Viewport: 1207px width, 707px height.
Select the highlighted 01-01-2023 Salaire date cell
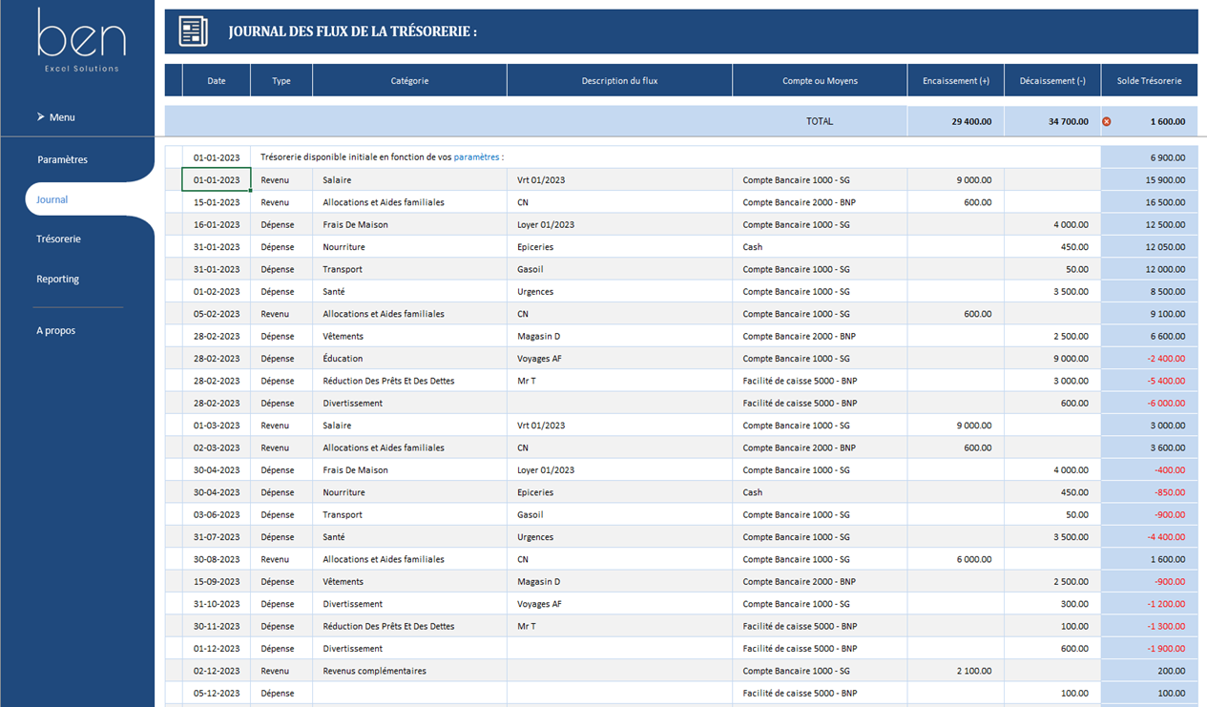217,179
